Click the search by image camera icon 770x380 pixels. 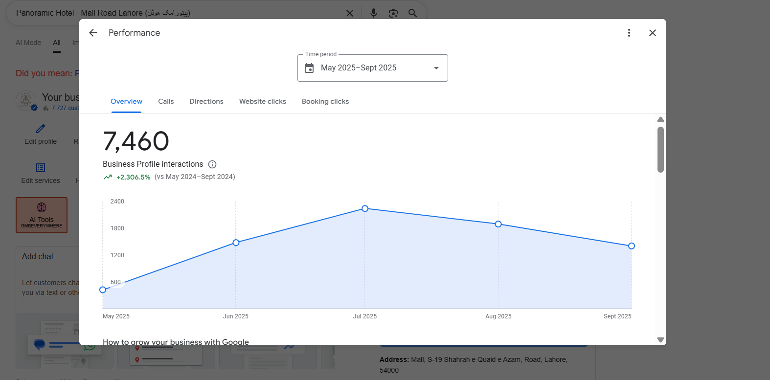(393, 13)
